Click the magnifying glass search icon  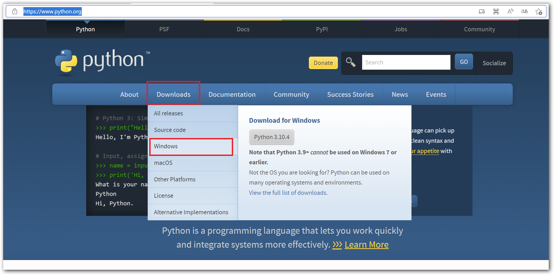pyautogui.click(x=351, y=62)
